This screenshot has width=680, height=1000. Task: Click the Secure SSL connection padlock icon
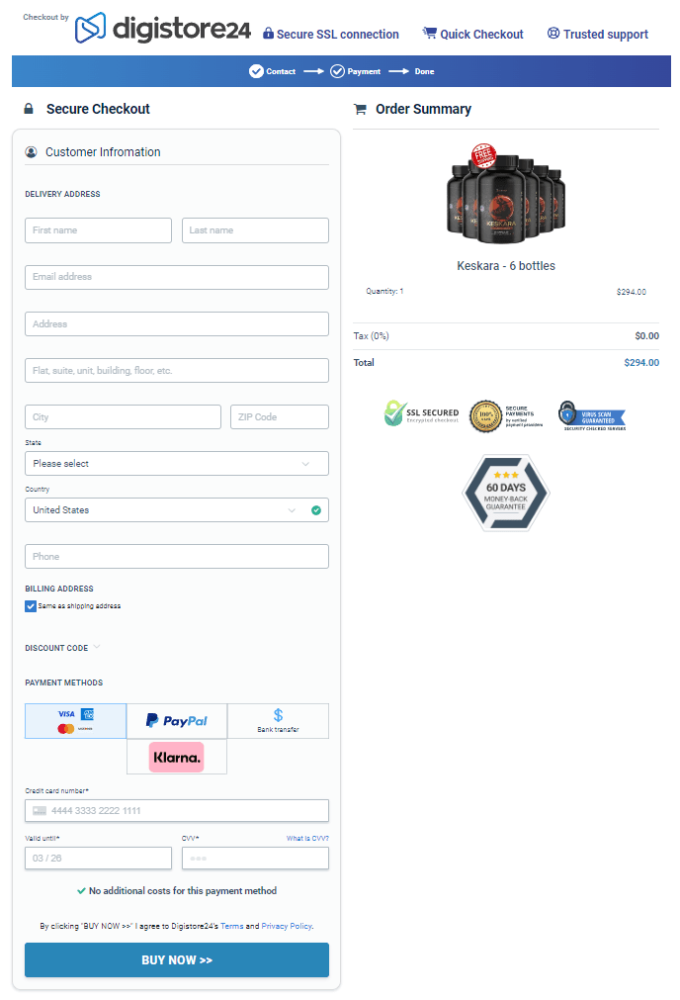pos(268,34)
